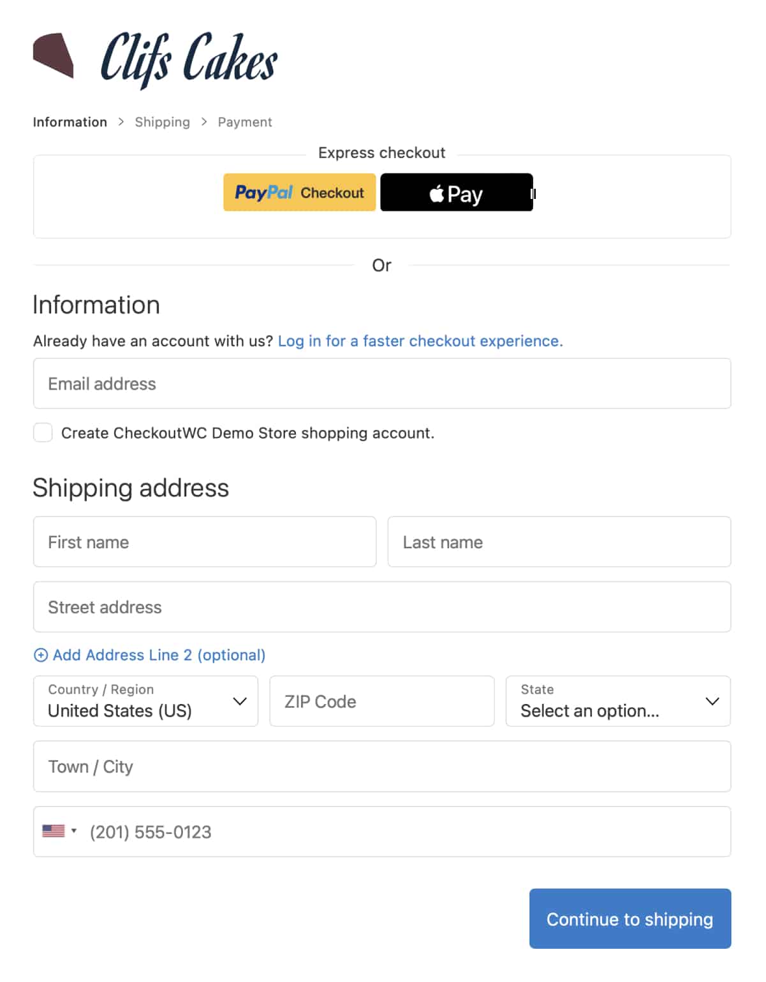Viewport: 766px width, 982px height.
Task: Open the US flag phone country selector
Action: (59, 831)
